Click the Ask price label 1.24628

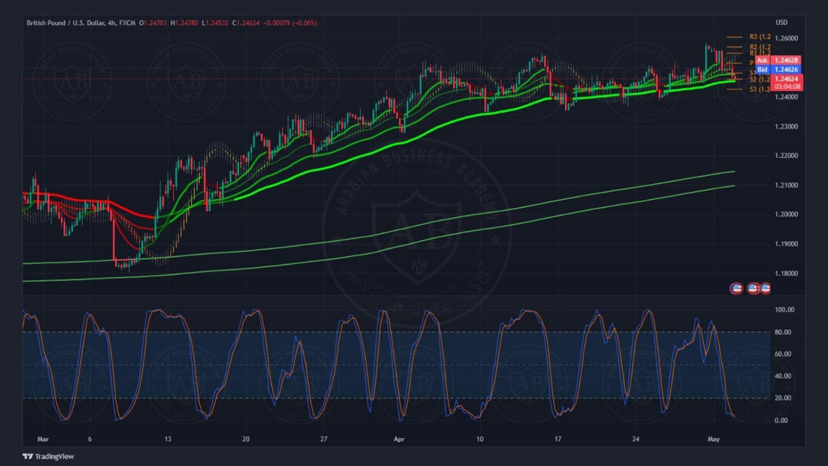[786, 60]
